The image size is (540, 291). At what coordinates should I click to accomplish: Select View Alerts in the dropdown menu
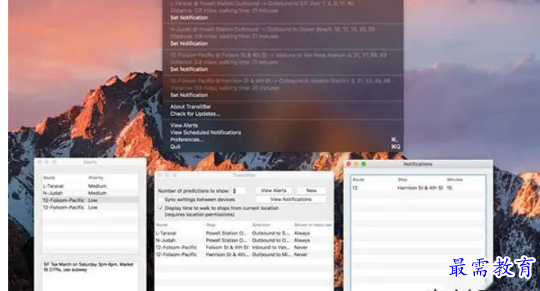184,125
